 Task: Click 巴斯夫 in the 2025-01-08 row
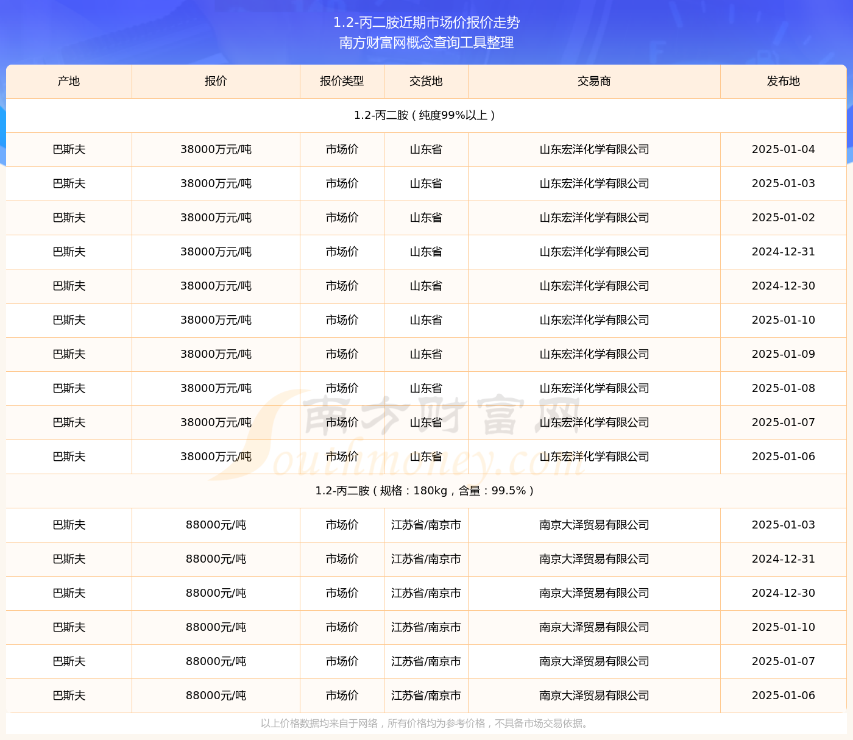point(69,388)
